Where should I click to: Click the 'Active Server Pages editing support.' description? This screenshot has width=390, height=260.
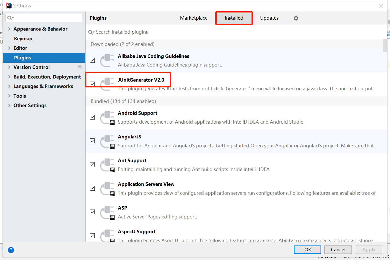coord(158,217)
